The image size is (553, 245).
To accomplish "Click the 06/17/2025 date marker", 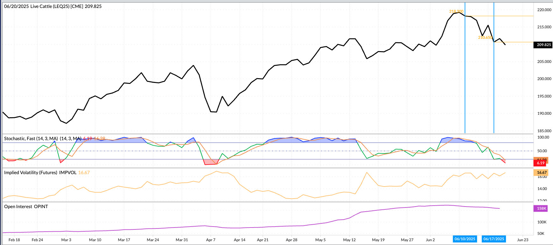I will (493, 239).
